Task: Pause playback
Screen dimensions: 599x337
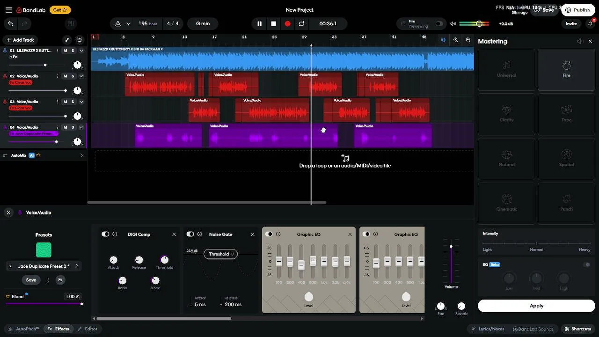Action: 259,24
